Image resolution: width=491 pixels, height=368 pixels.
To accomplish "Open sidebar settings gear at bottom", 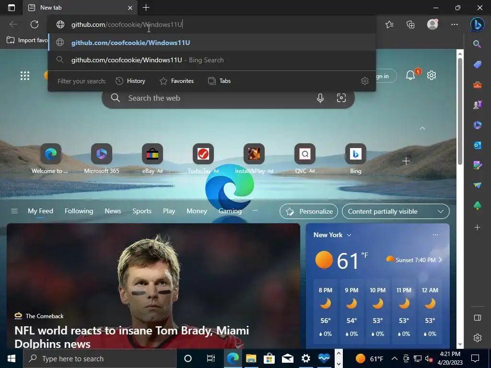I will tap(477, 338).
